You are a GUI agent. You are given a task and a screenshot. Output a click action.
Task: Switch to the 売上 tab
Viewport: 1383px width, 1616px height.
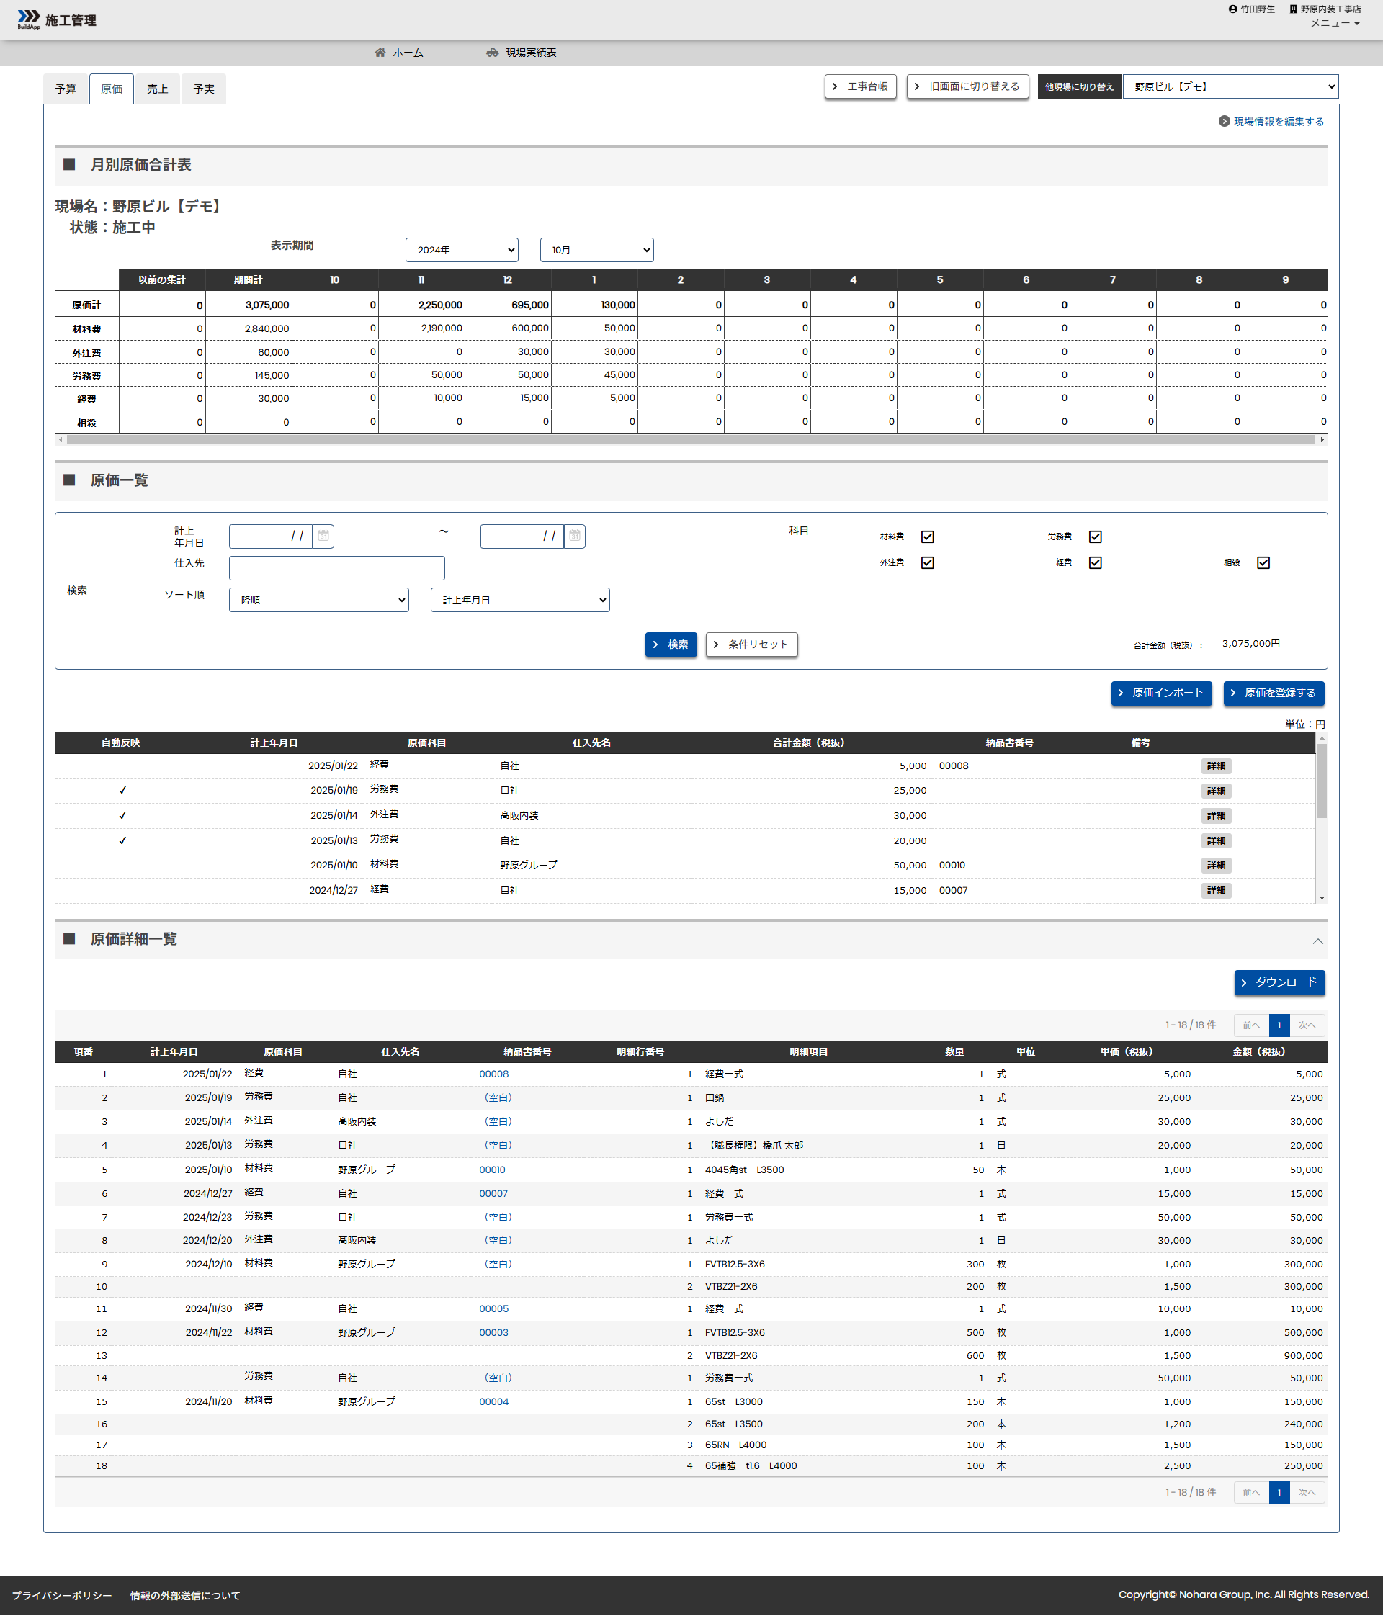click(158, 89)
